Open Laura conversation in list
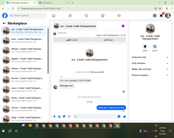Viewport: 174px width, 138px height. (x=24, y=90)
